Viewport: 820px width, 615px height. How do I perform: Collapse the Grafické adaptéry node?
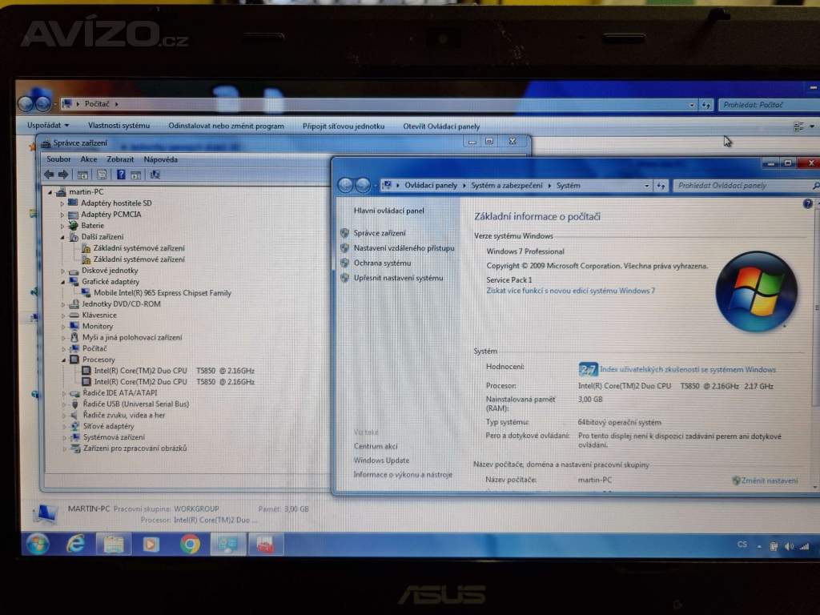click(x=62, y=282)
